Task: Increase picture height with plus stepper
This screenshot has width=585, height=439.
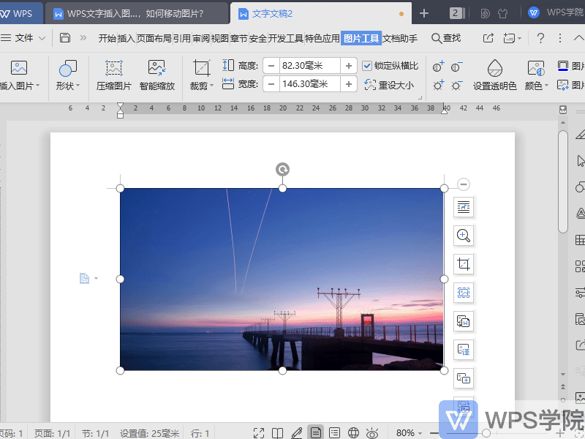Action: [x=349, y=66]
